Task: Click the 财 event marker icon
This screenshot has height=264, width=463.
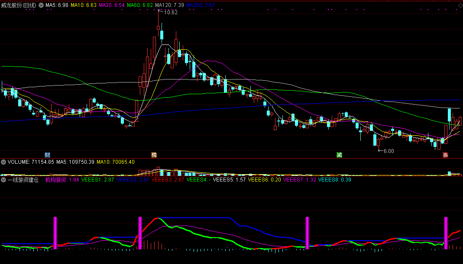Action: point(47,155)
